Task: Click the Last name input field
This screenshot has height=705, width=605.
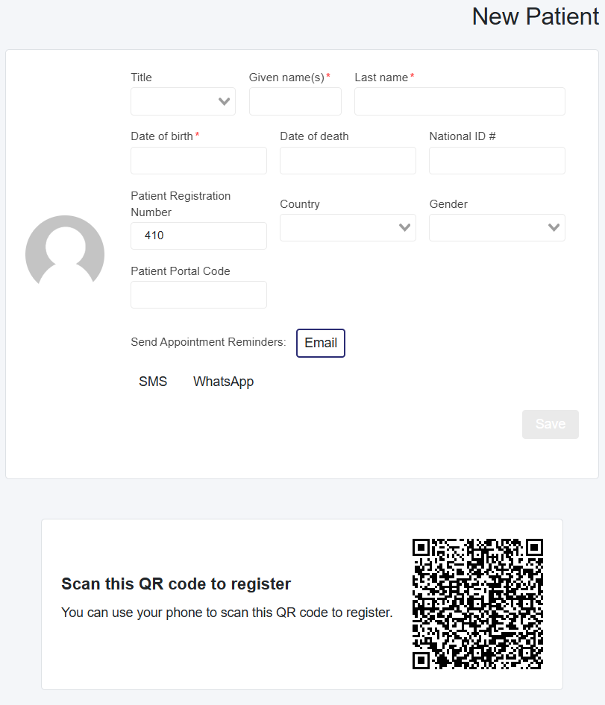Action: [460, 101]
